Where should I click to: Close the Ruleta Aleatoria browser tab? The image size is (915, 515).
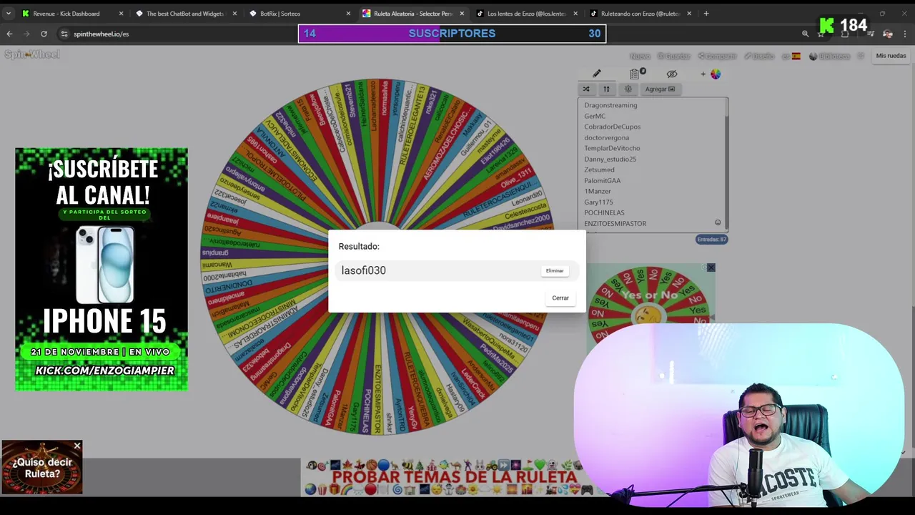click(461, 14)
